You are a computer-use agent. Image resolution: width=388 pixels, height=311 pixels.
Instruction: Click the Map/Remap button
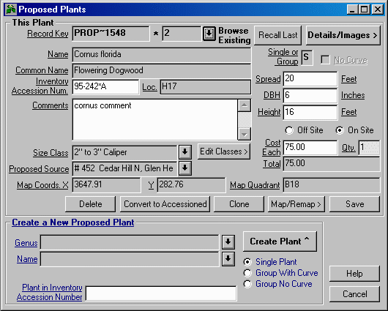296,204
